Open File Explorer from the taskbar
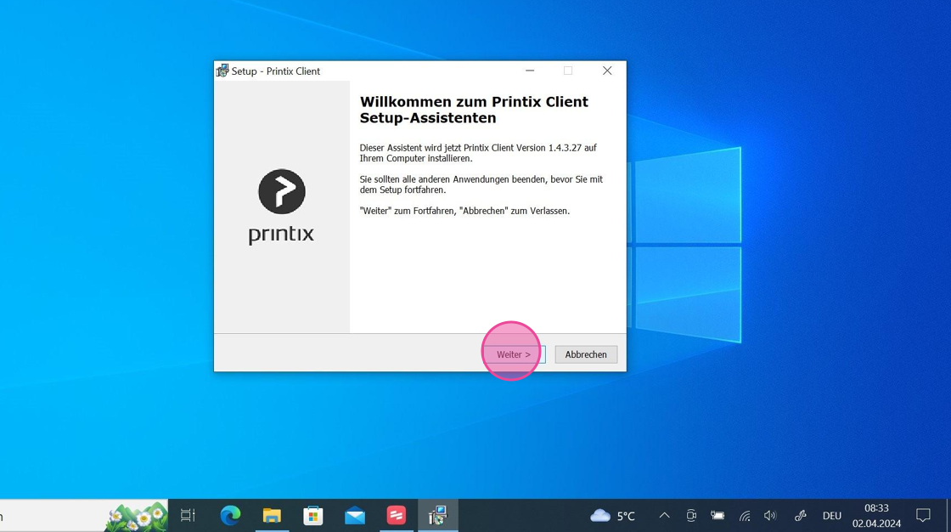The height and width of the screenshot is (532, 951). pyautogui.click(x=272, y=515)
